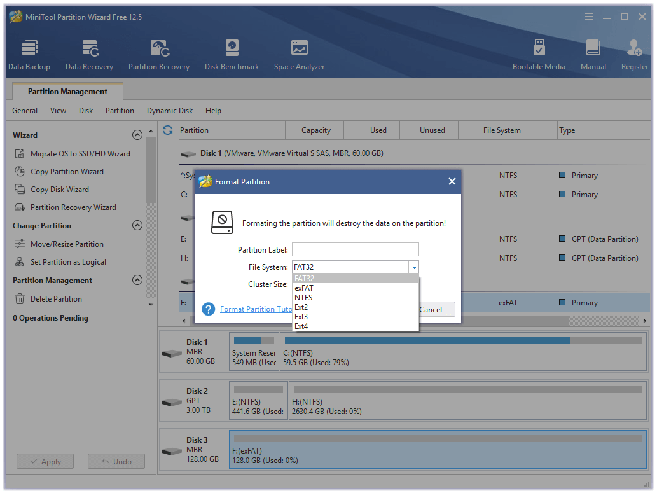The height and width of the screenshot is (493, 657).
Task: Click the Undo button
Action: (x=116, y=462)
